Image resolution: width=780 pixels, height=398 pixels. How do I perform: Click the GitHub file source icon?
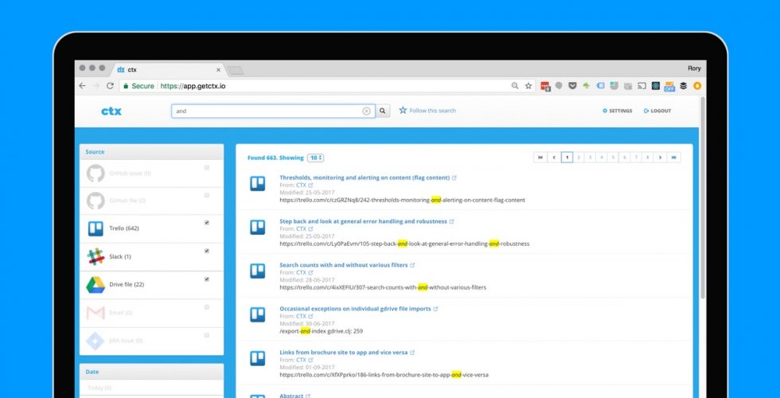coord(96,201)
